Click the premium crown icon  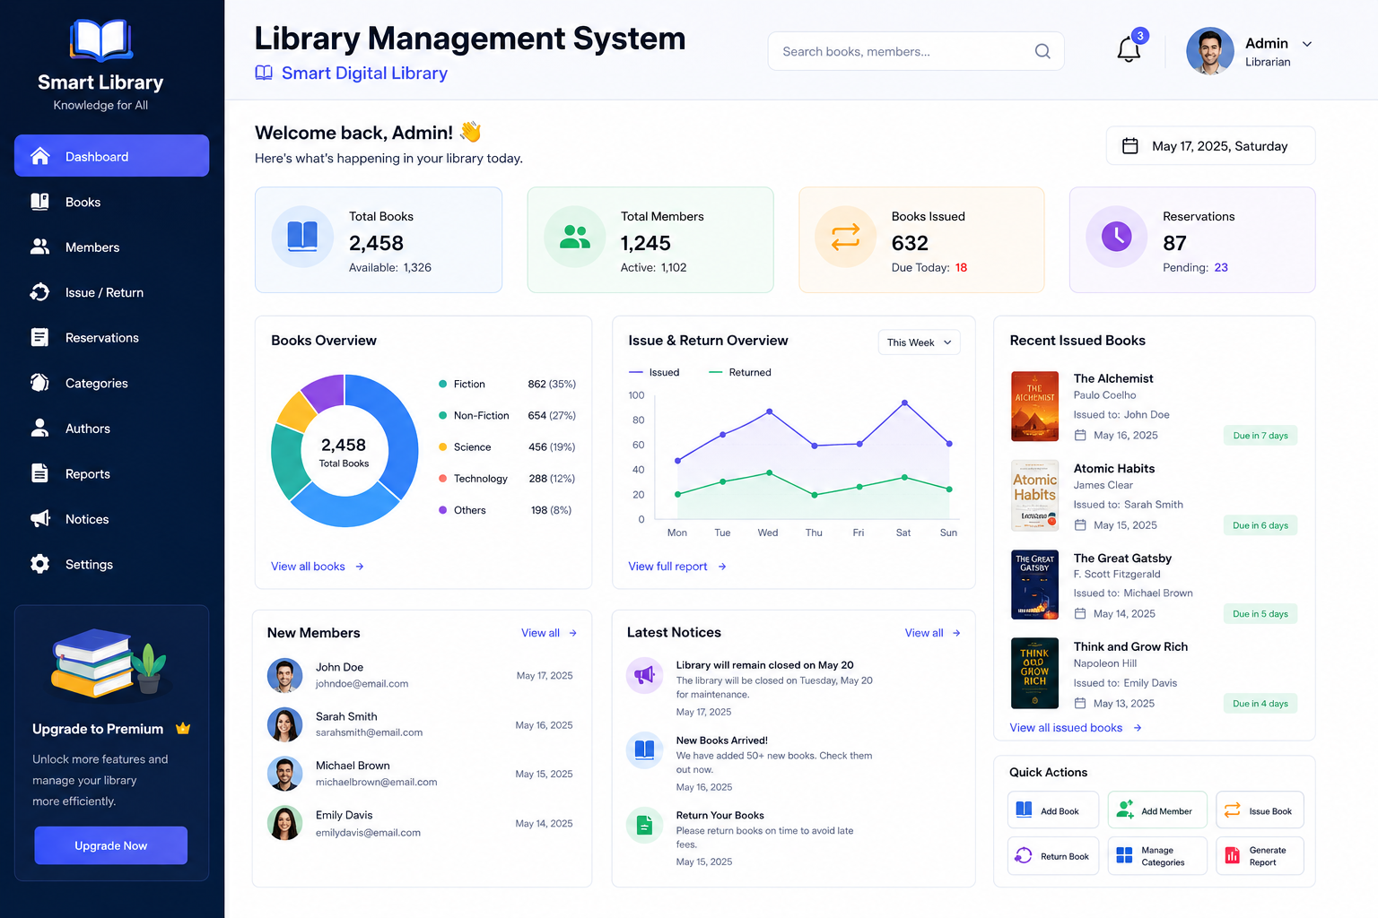(183, 729)
